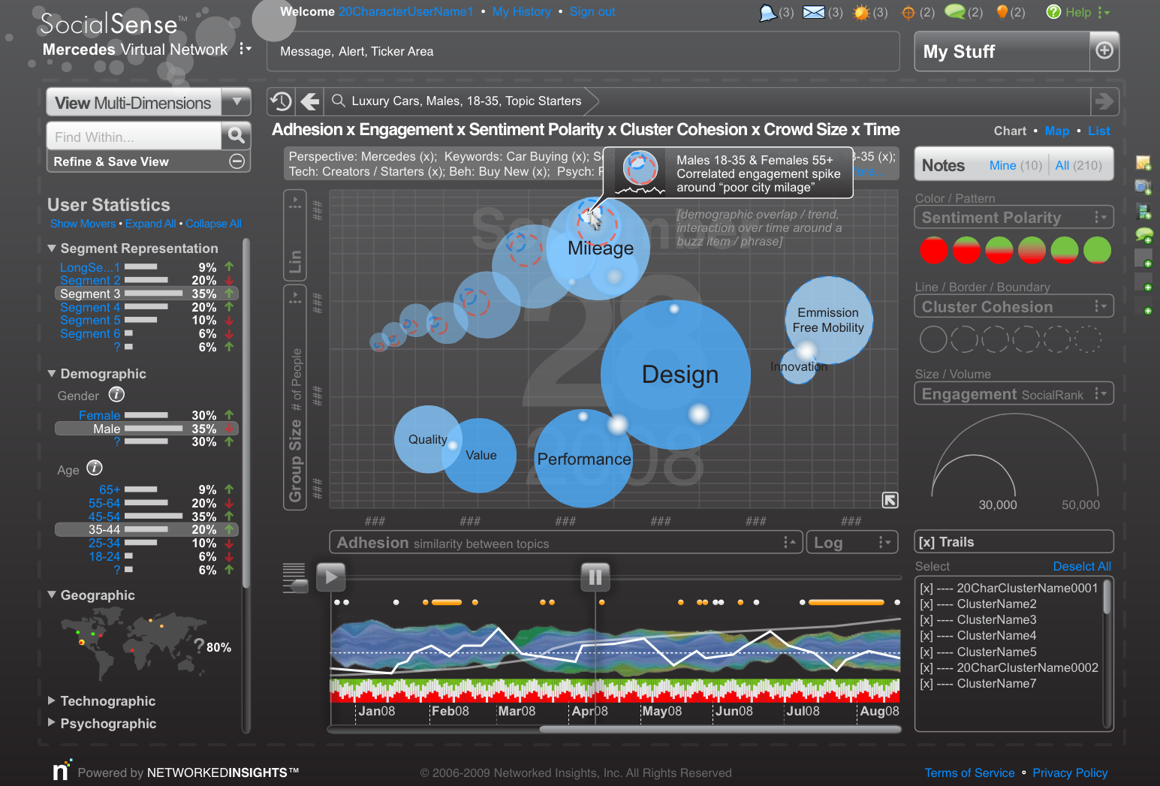This screenshot has height=786, width=1160.
Task: Toggle the 20CharClusterName0002 checkbox
Action: point(926,668)
